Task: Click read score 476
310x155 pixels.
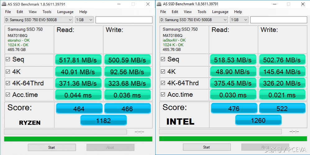Action: [234, 108]
